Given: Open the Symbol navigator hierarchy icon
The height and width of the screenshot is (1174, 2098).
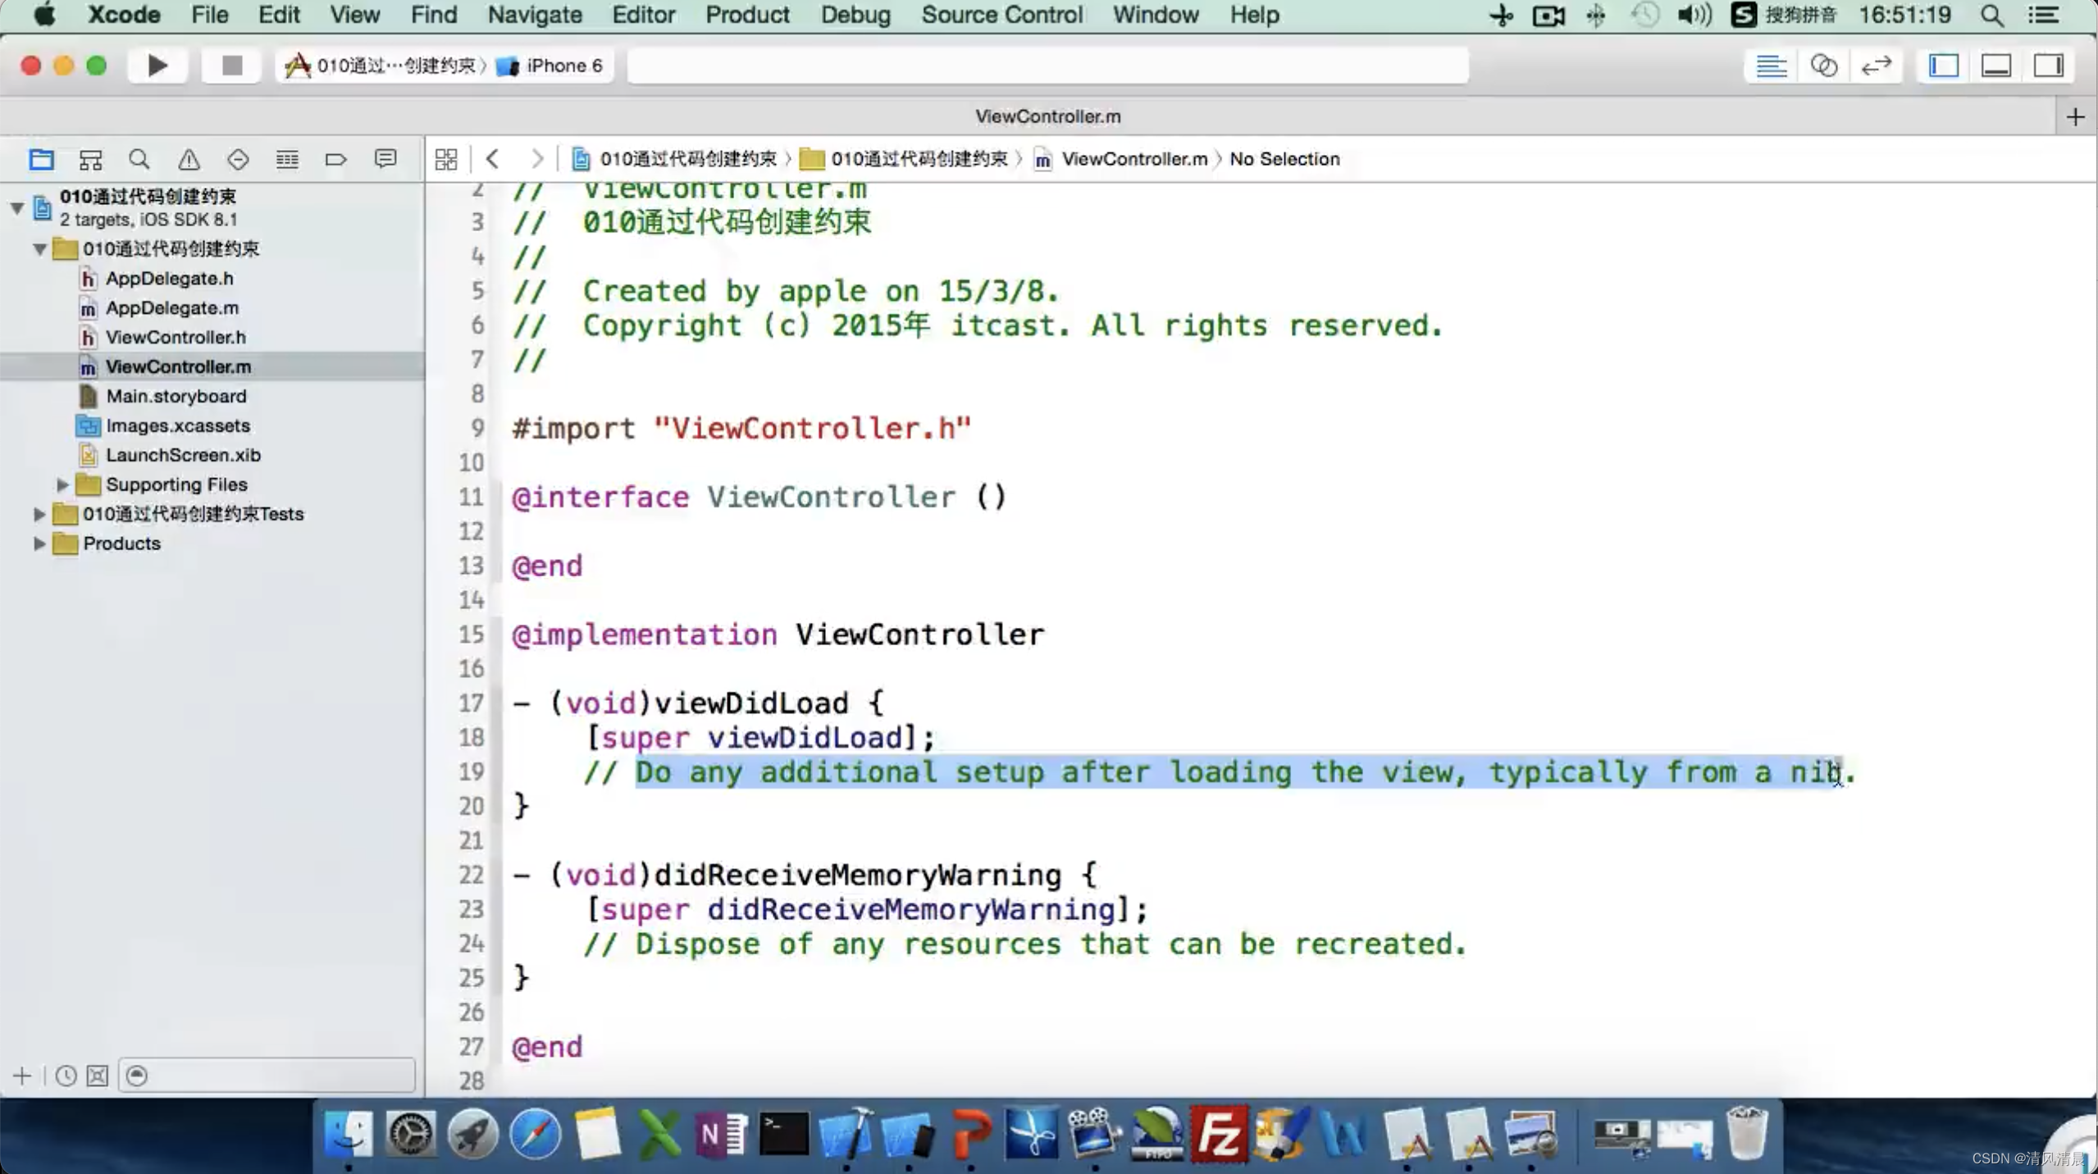Looking at the screenshot, I should click(x=90, y=159).
